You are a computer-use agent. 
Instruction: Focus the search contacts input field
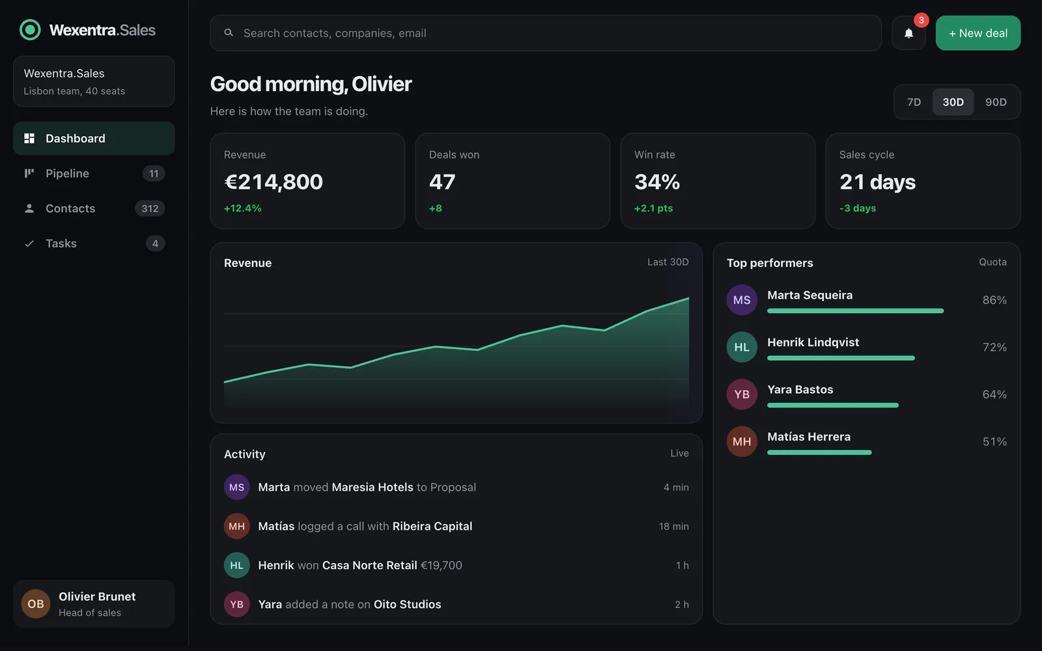click(546, 33)
